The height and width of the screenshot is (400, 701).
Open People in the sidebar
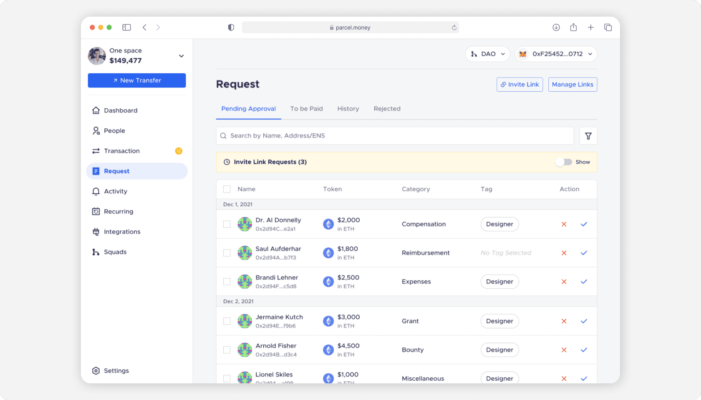(x=137, y=131)
